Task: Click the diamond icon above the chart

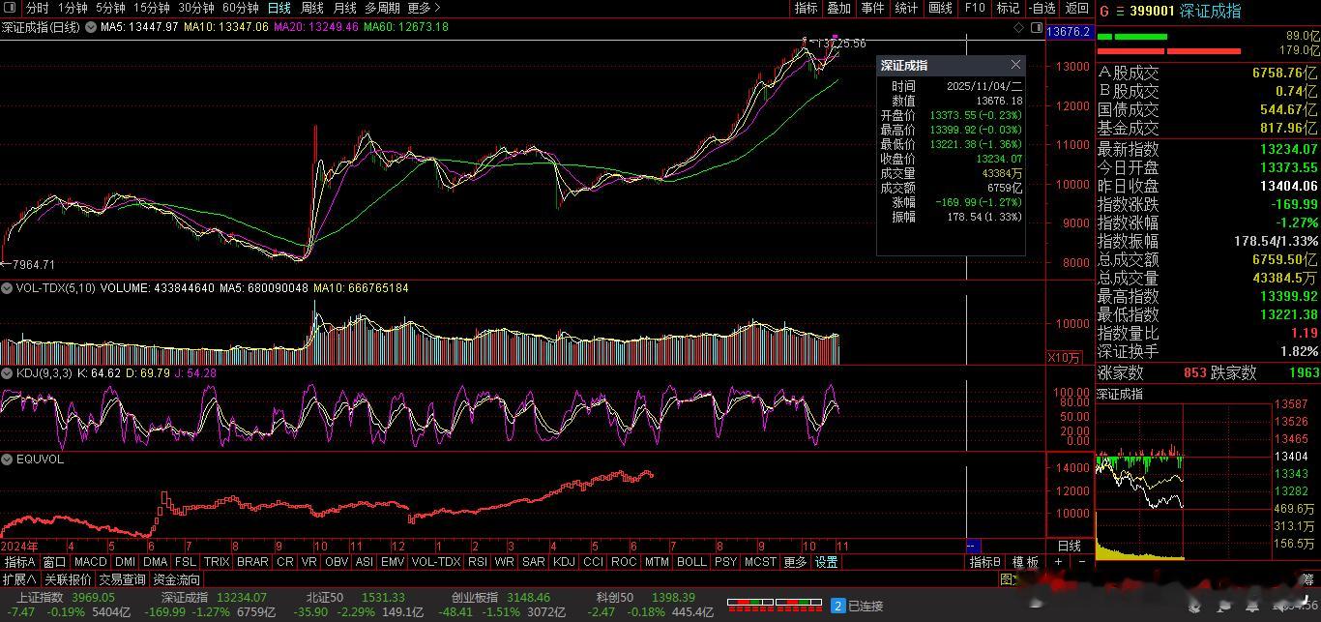Action: pyautogui.click(x=1019, y=28)
